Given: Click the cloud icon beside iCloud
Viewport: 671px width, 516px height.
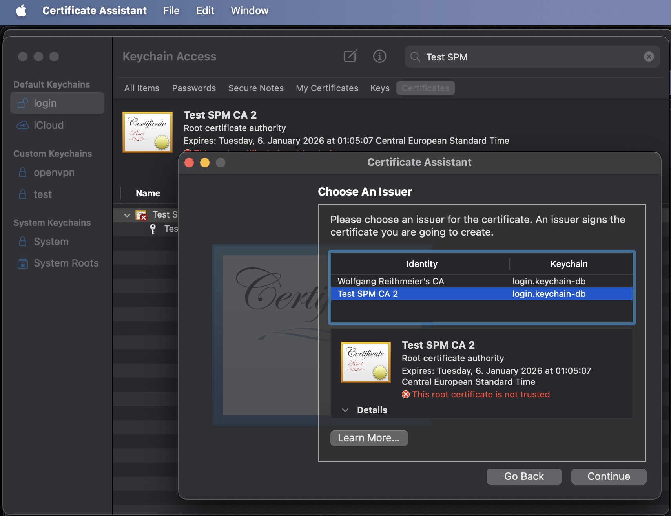Looking at the screenshot, I should [x=23, y=125].
